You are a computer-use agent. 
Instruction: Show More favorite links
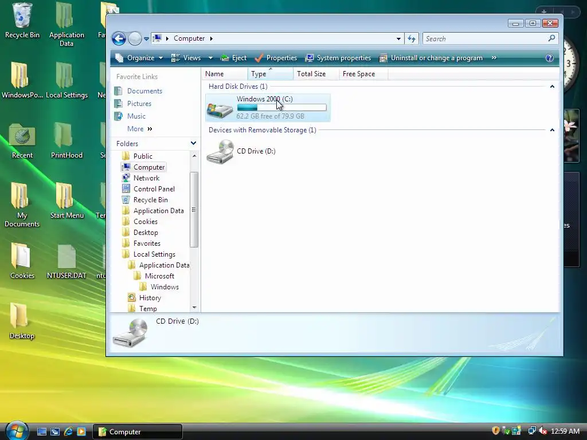pos(140,129)
